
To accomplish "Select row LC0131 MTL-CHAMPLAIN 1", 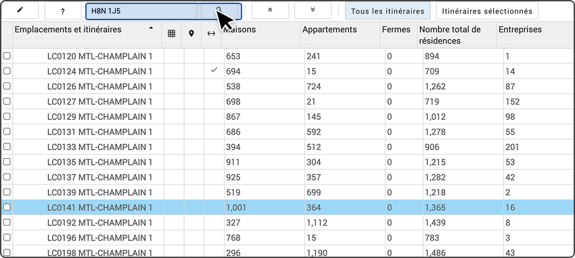I will click(287, 132).
